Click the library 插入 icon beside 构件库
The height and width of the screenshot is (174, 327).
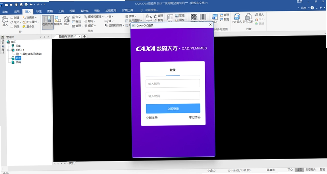coord(67,21)
